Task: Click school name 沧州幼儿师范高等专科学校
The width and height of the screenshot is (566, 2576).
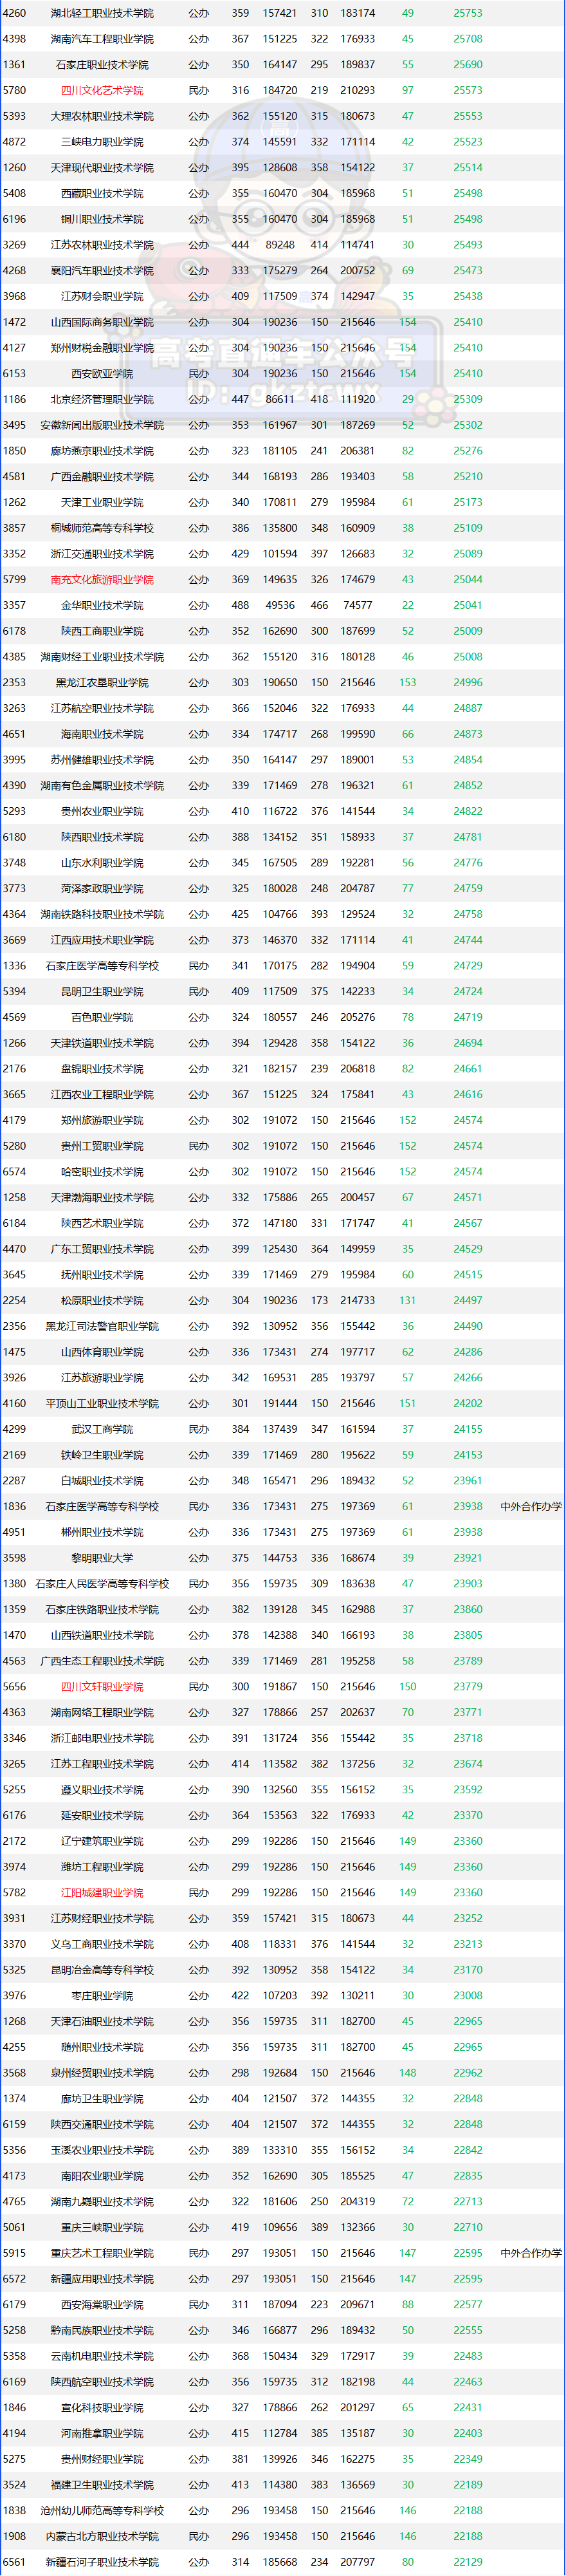Action: (x=102, y=2511)
